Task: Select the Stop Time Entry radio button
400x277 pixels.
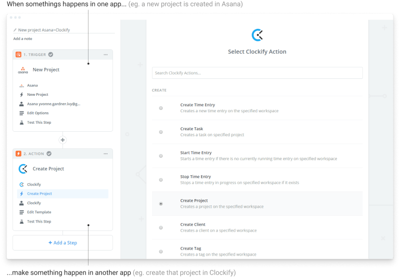Action: pos(161,180)
